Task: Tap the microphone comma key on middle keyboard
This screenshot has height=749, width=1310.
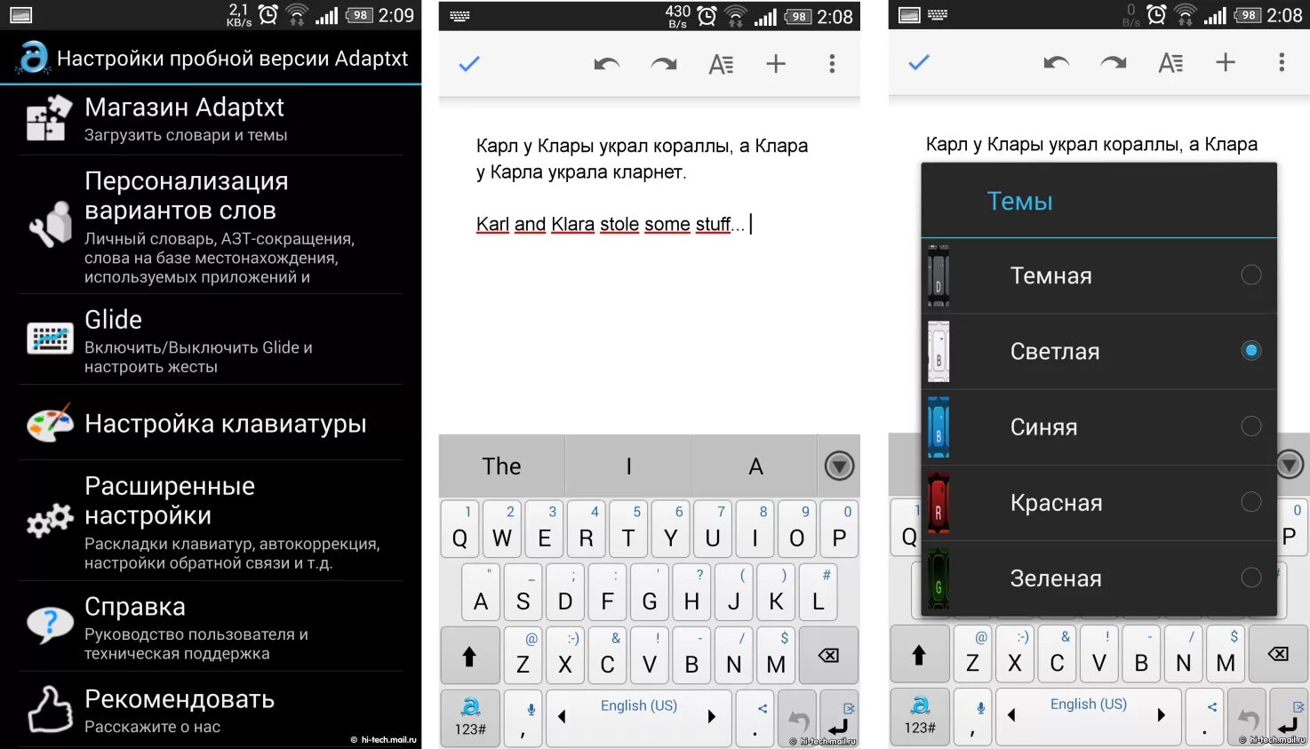Action: tap(523, 717)
